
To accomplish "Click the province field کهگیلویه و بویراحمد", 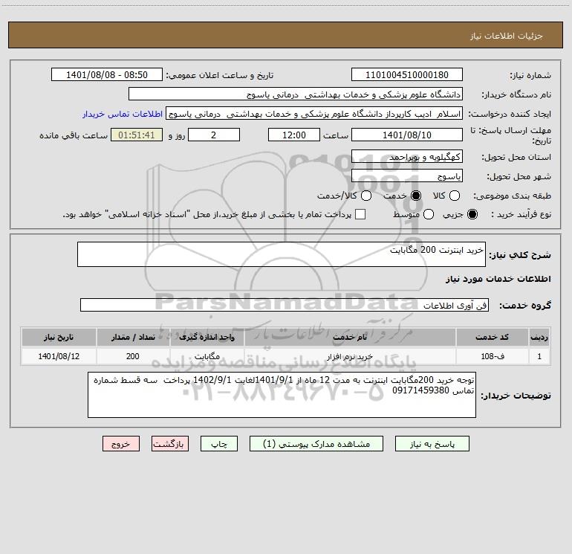I will click(407, 157).
